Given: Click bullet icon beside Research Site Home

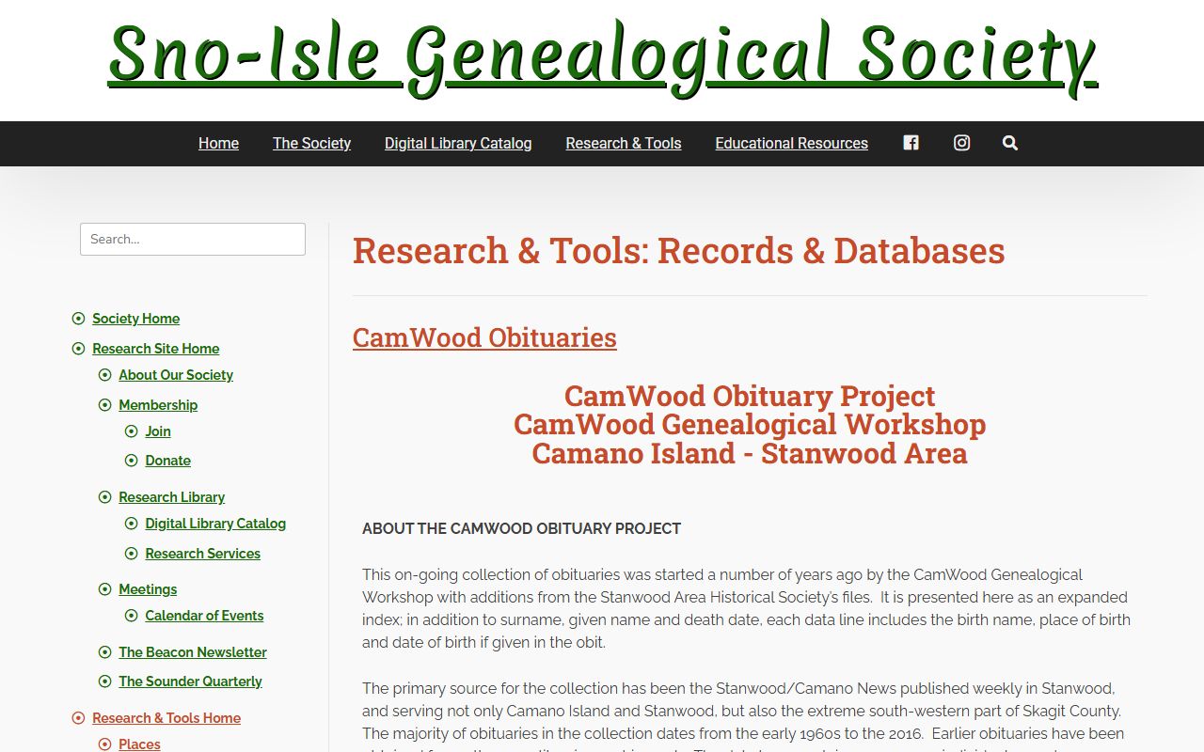Looking at the screenshot, I should (x=78, y=349).
